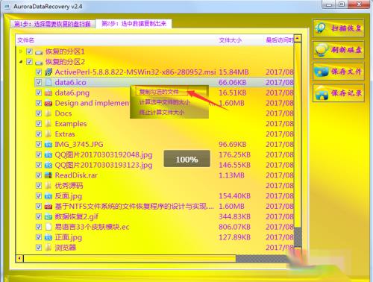Screen dimensions: 373x282
Task: Click the 最后访问时间 column header
Action: (280, 40)
